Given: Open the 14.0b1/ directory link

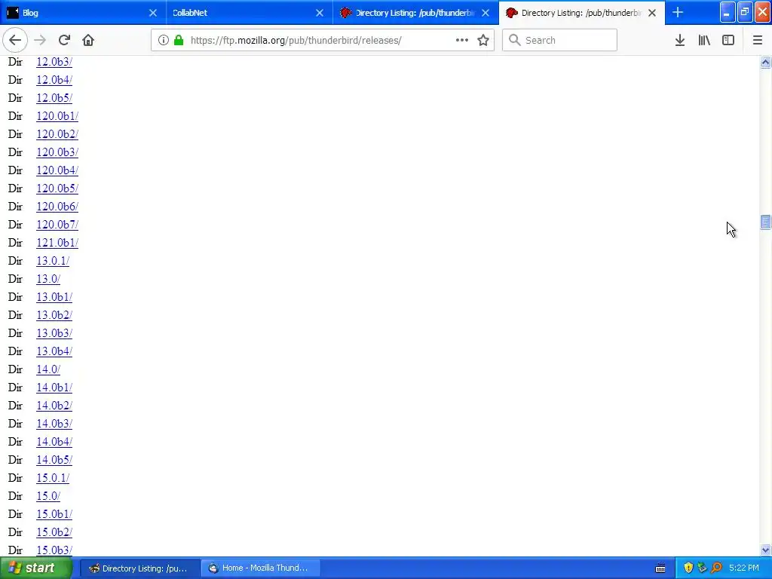Looking at the screenshot, I should [x=54, y=388].
